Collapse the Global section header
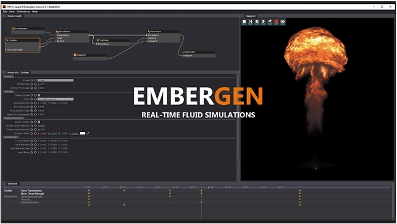 (x=9, y=77)
